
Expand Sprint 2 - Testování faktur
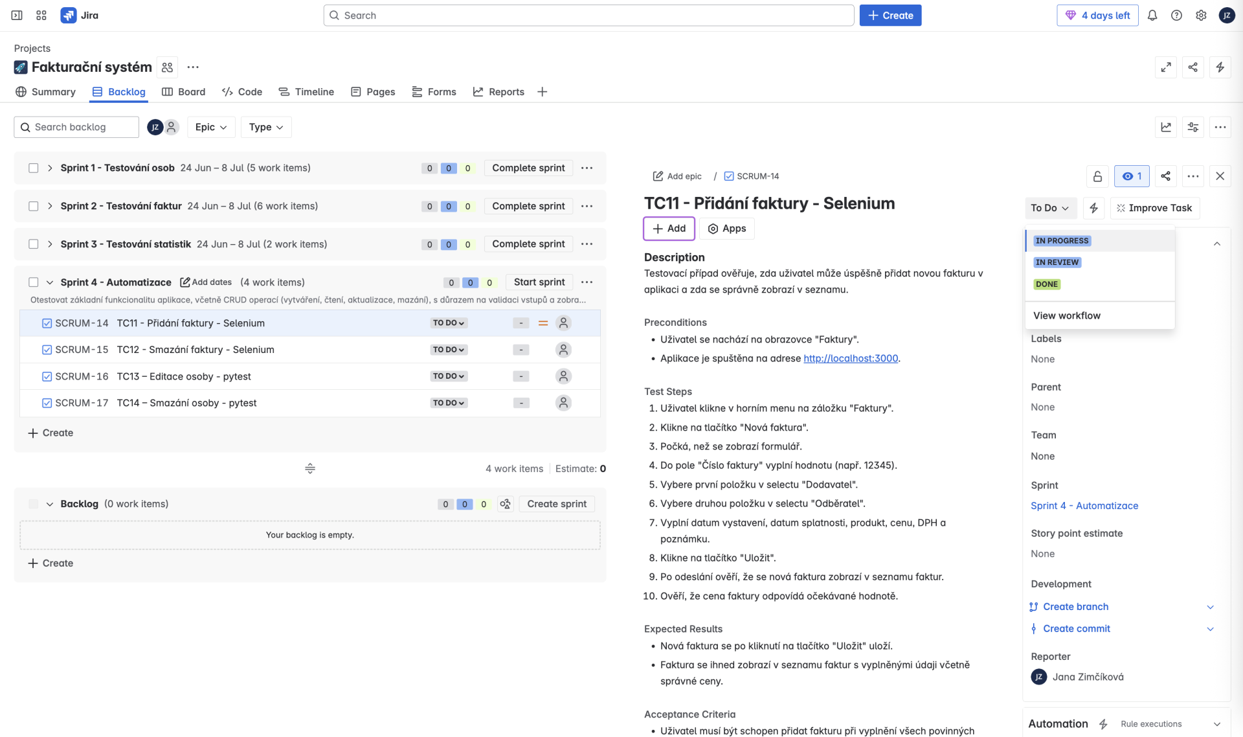50,206
